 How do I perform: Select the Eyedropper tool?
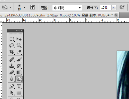tap(19, 52)
